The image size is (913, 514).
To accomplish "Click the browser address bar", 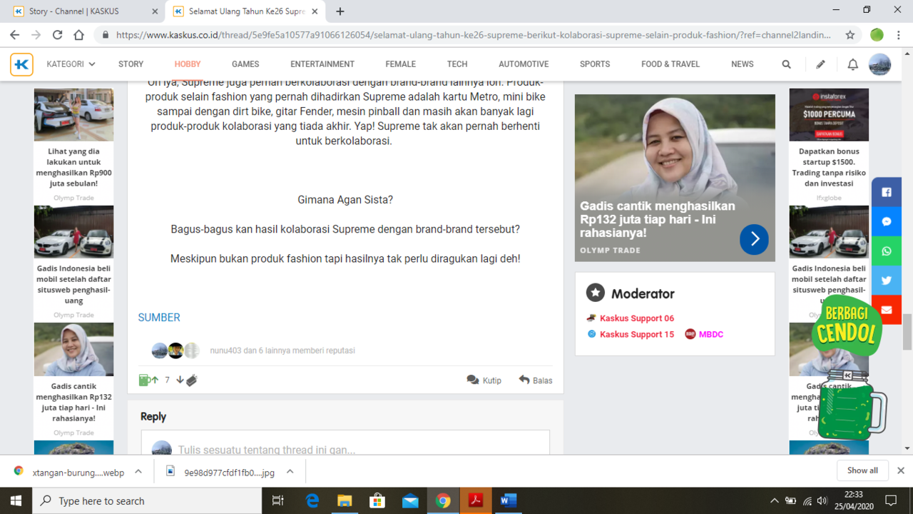I will click(x=474, y=35).
